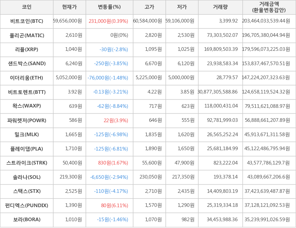Click on 리플(XRP) coin name

point(27,50)
